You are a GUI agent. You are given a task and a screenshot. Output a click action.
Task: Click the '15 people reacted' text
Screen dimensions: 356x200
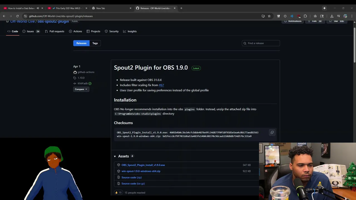[135, 192]
